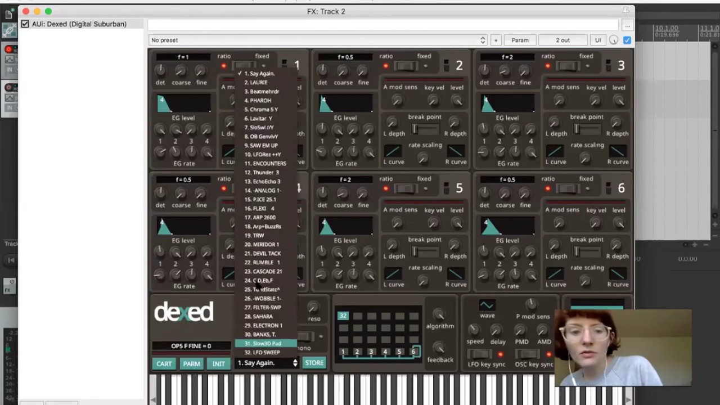The image size is (720, 405).
Task: Choose 32. LFO SWEEP preset
Action: point(265,352)
